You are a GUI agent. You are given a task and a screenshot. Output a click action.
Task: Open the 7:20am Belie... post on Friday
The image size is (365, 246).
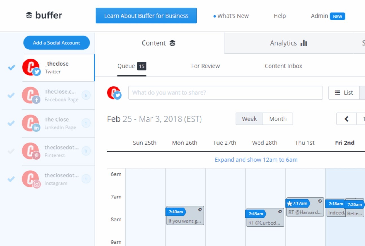(355, 209)
